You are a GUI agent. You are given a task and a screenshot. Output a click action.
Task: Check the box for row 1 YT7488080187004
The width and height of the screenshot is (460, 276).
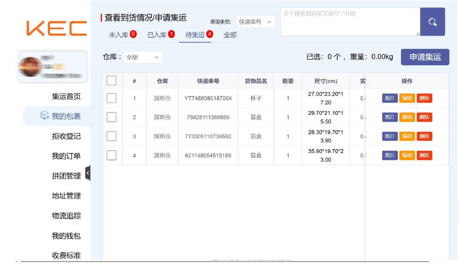tap(111, 98)
